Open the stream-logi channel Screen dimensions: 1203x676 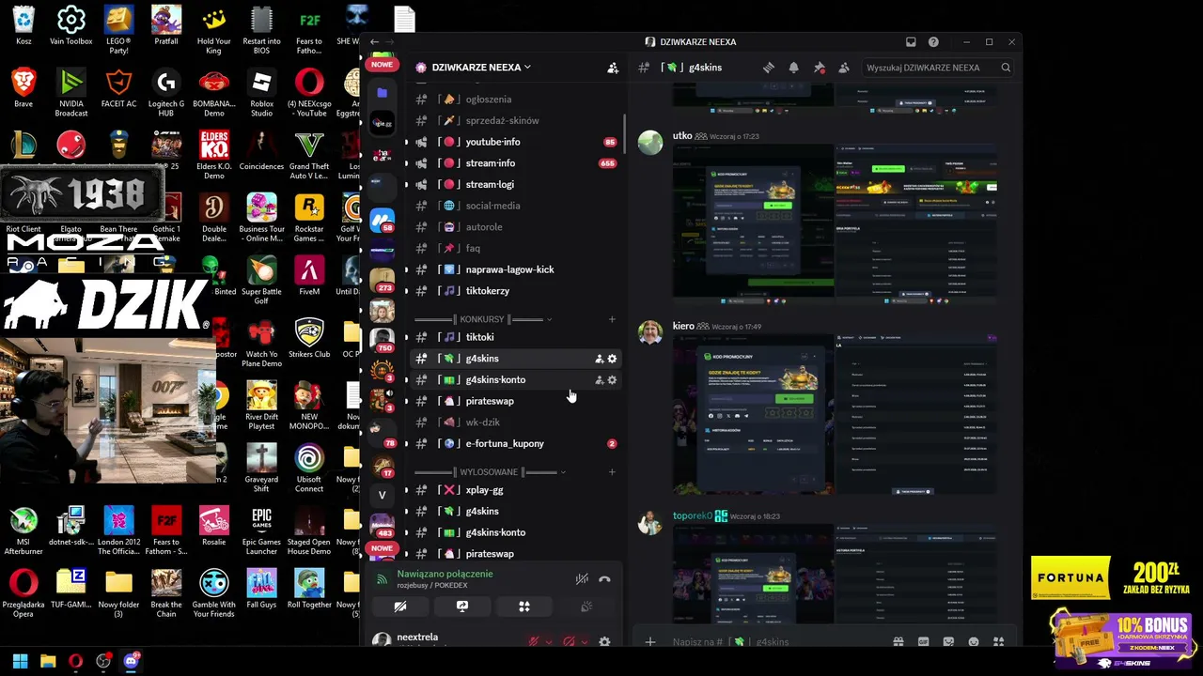pyautogui.click(x=515, y=185)
